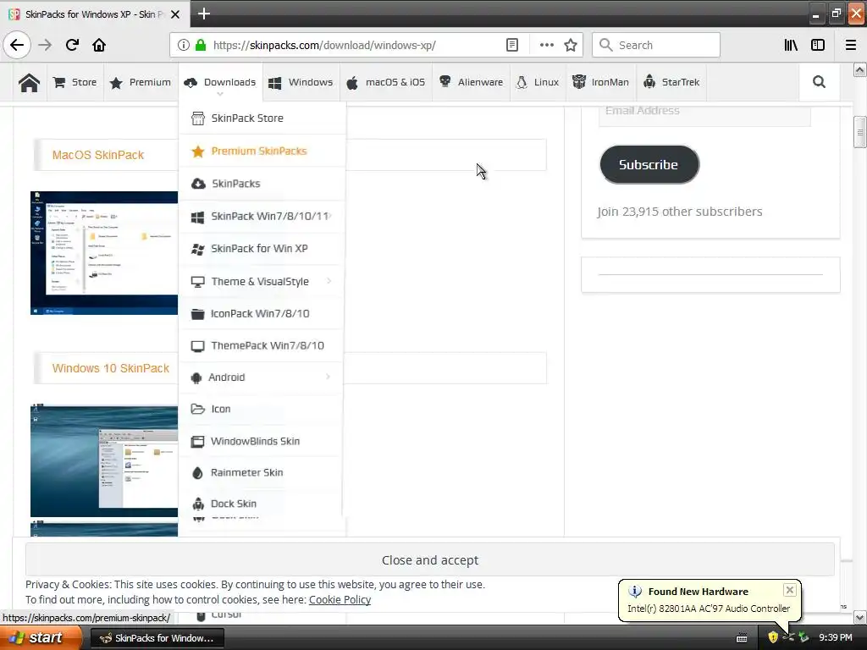Image resolution: width=867 pixels, height=650 pixels.
Task: Open Linux navigation item
Action: tap(538, 82)
